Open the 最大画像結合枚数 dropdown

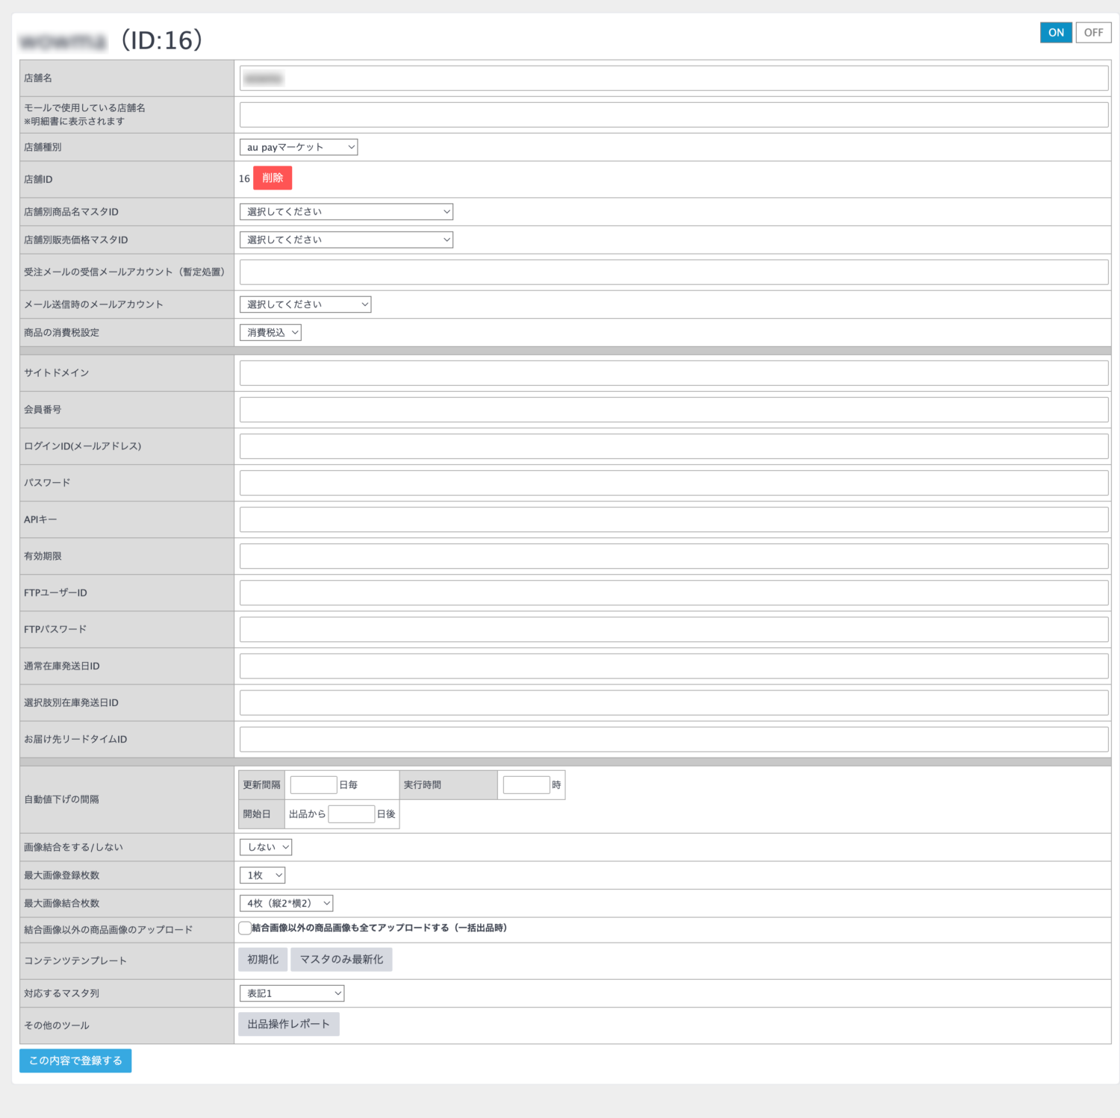286,904
